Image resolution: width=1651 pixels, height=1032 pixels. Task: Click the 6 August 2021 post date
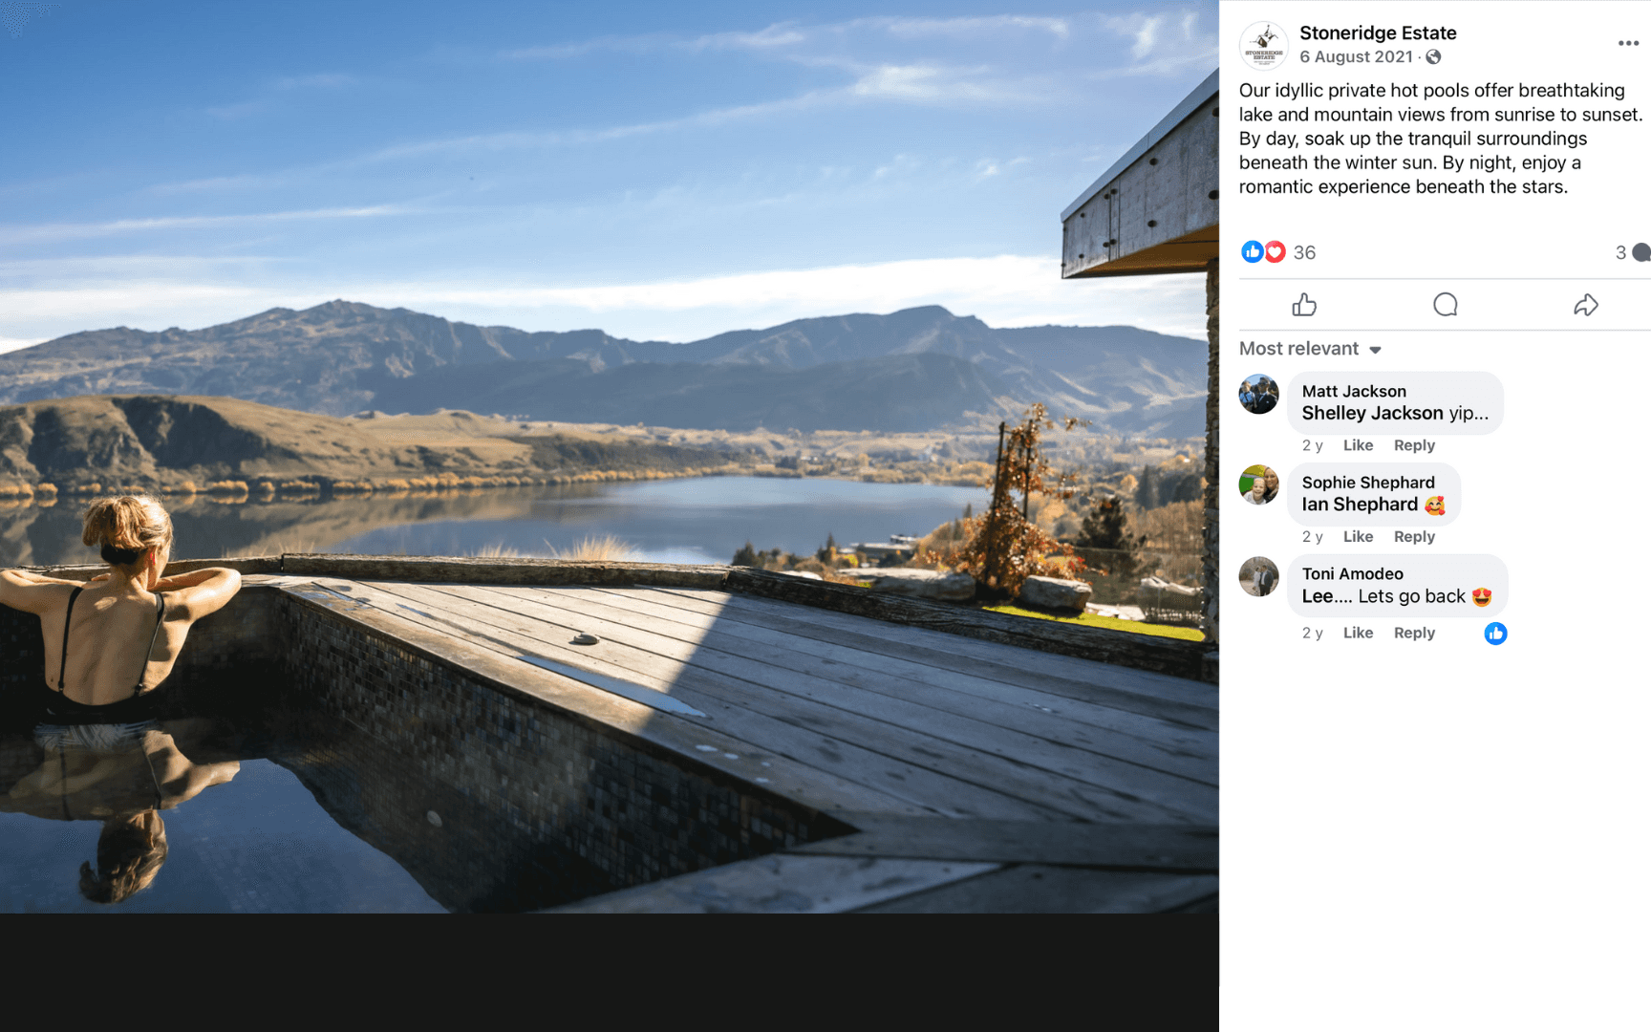(x=1356, y=57)
